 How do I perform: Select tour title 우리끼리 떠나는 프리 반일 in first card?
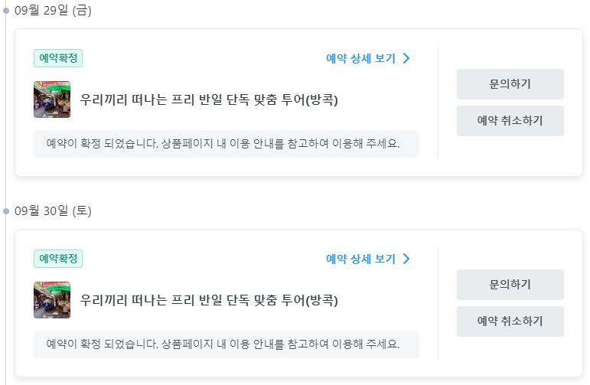click(209, 100)
